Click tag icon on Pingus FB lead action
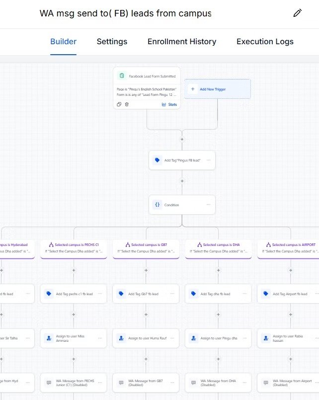 158,160
